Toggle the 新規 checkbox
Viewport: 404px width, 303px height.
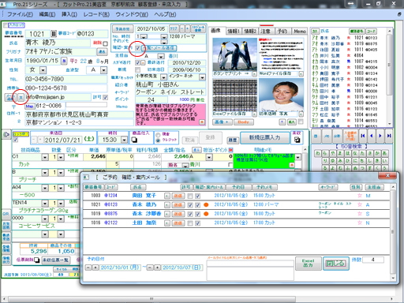(137, 69)
